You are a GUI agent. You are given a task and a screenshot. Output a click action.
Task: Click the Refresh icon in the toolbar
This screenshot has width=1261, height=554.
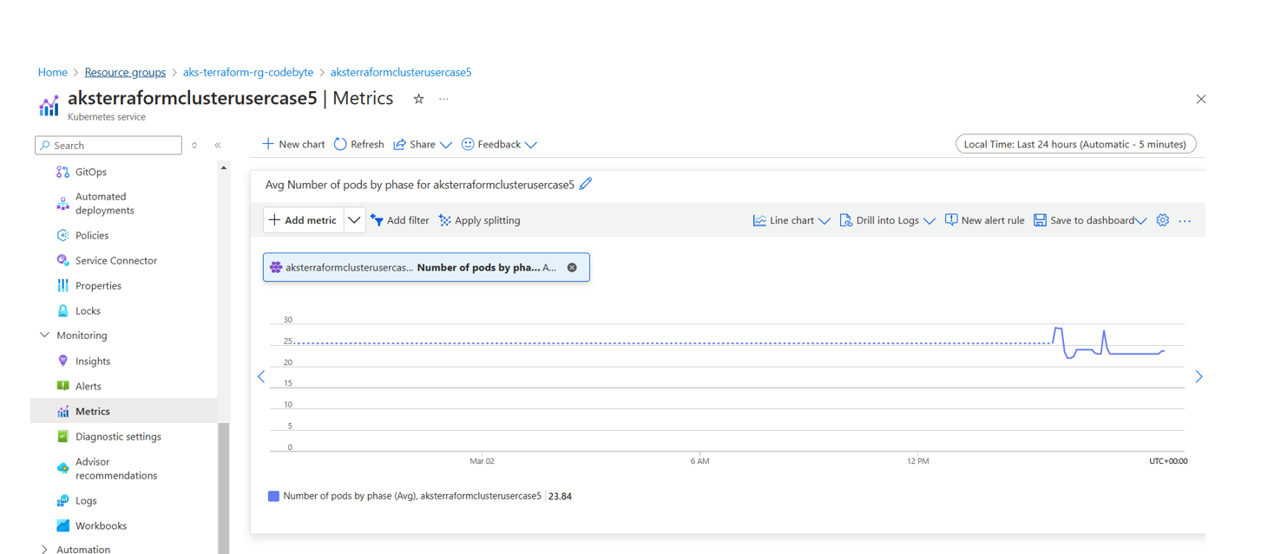pos(340,144)
